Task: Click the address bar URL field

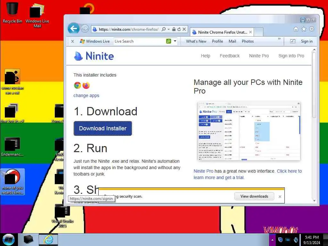Action: [128, 29]
